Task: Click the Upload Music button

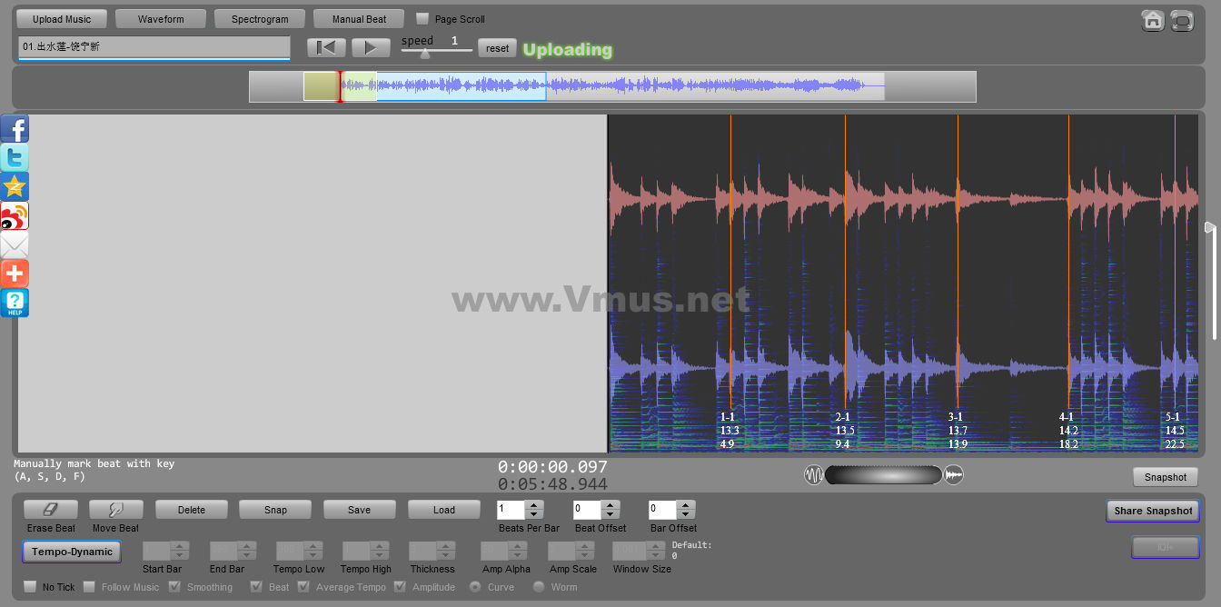Action: [62, 19]
